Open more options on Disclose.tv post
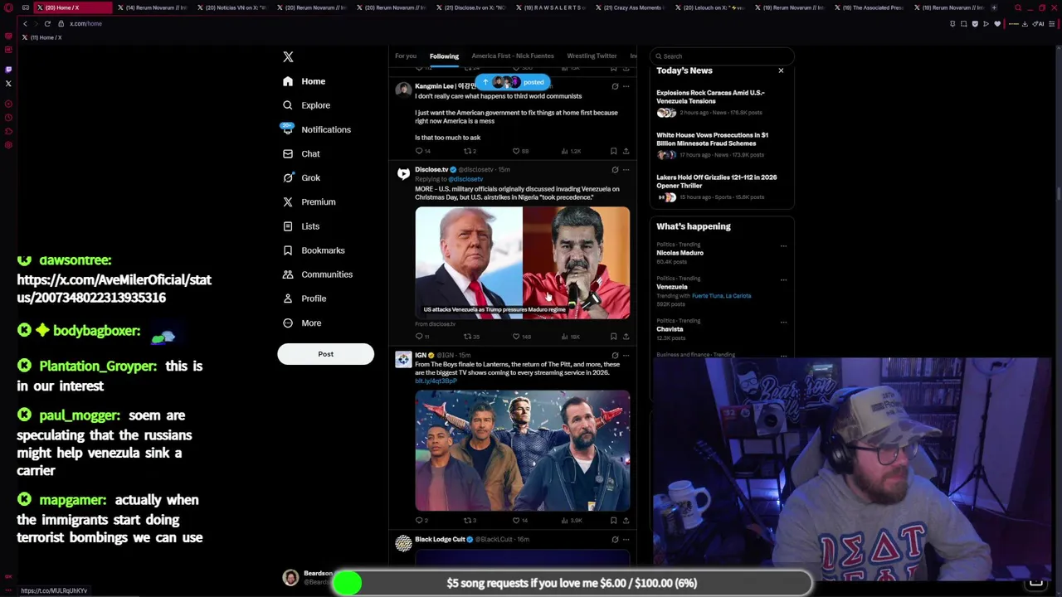Screen dimensions: 1062x597 tap(626, 170)
